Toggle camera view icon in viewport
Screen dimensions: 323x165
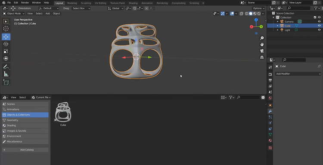pos(262,51)
